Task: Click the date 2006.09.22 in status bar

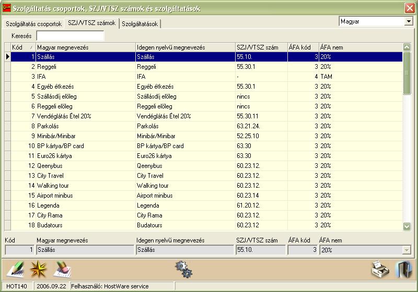Action: pyautogui.click(x=51, y=286)
